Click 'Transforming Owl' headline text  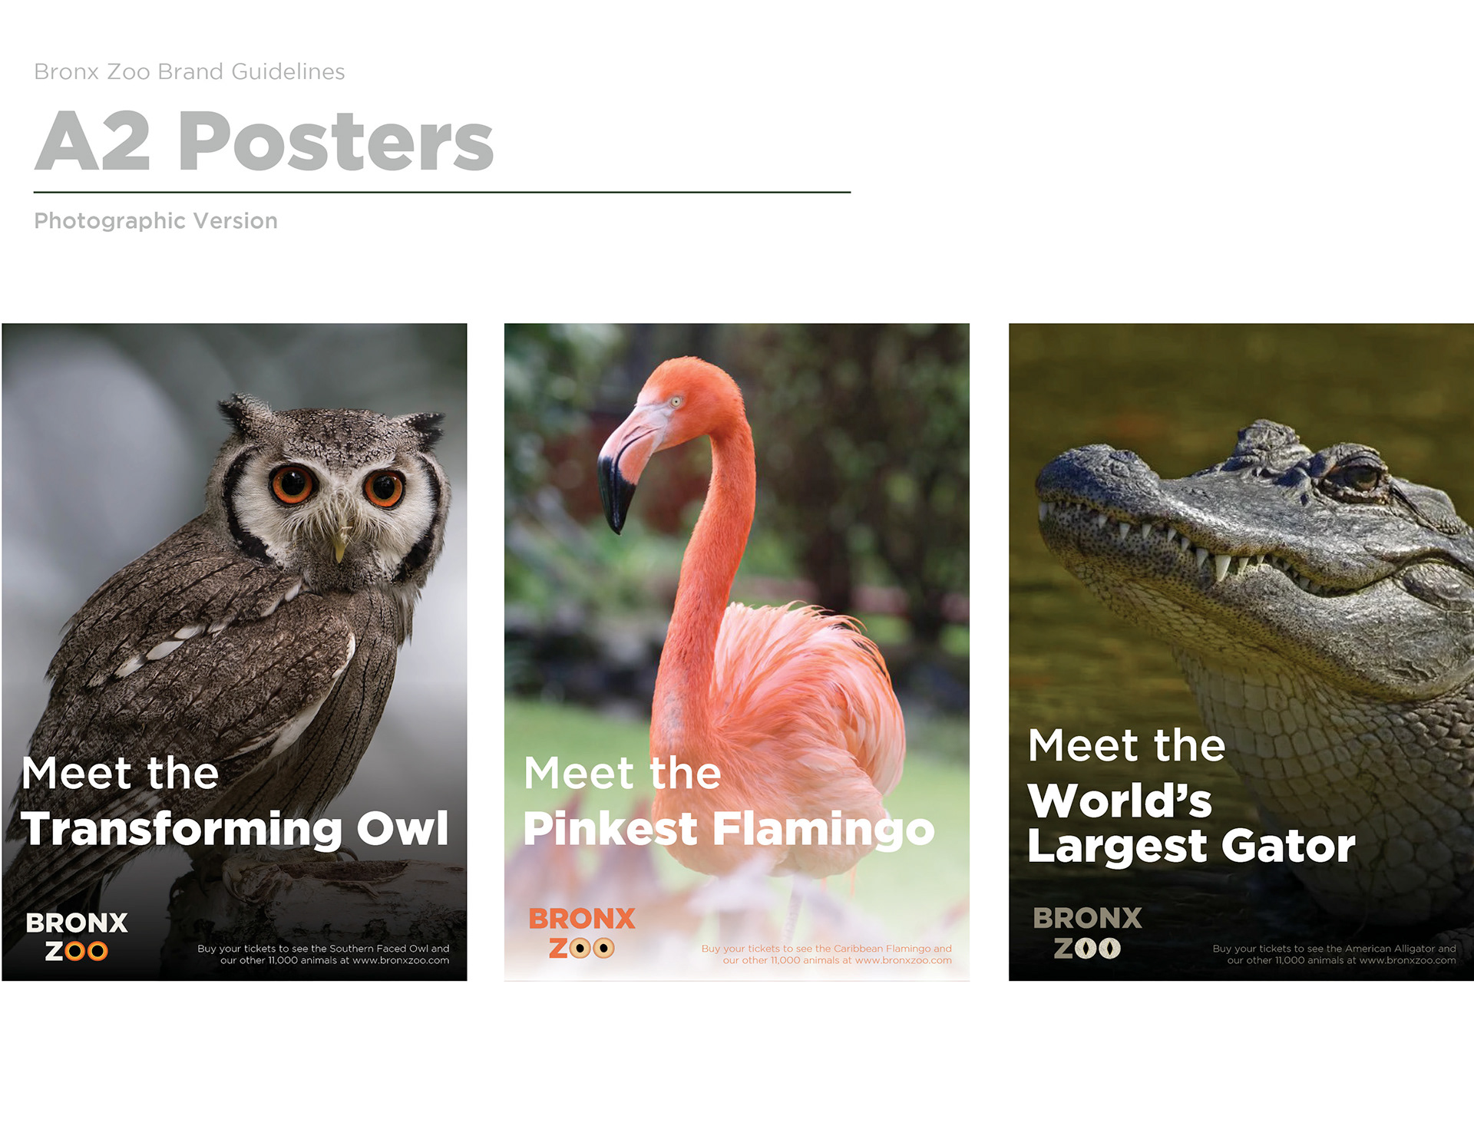(x=235, y=830)
